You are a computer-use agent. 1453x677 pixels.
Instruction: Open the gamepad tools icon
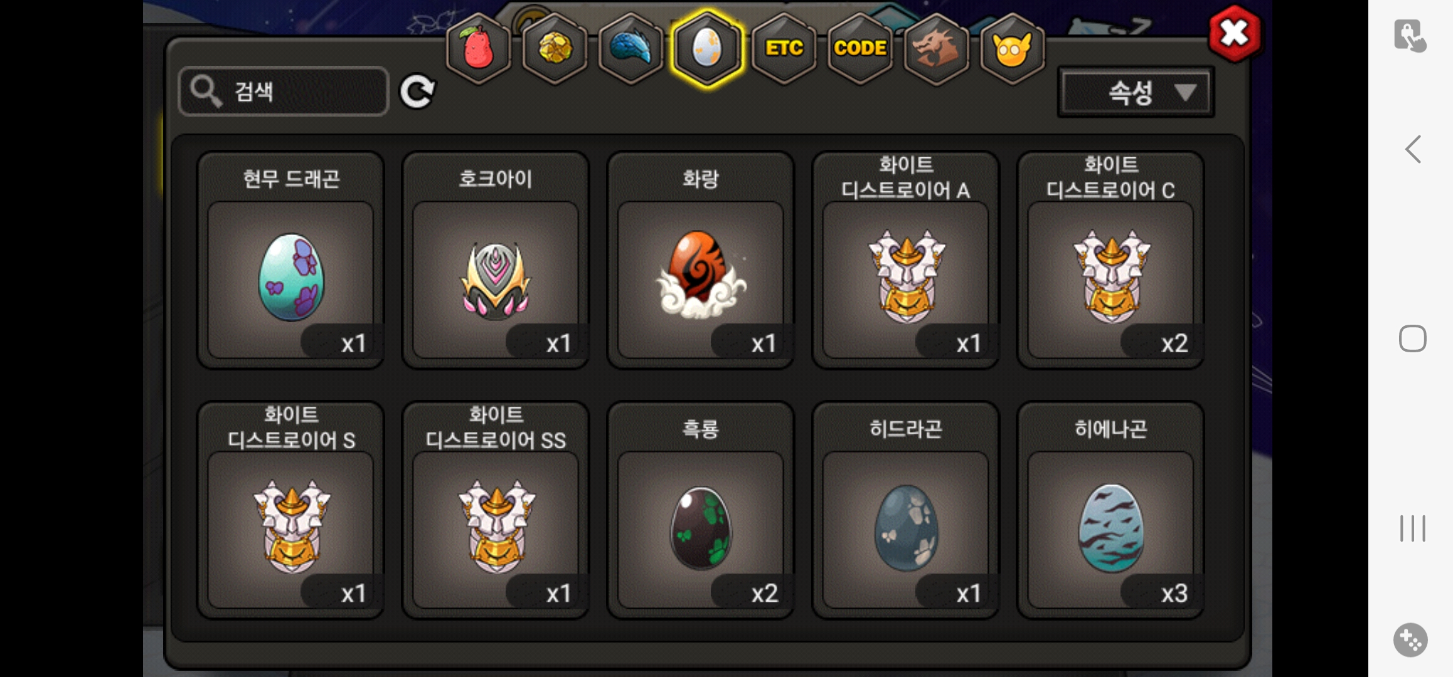(1410, 640)
